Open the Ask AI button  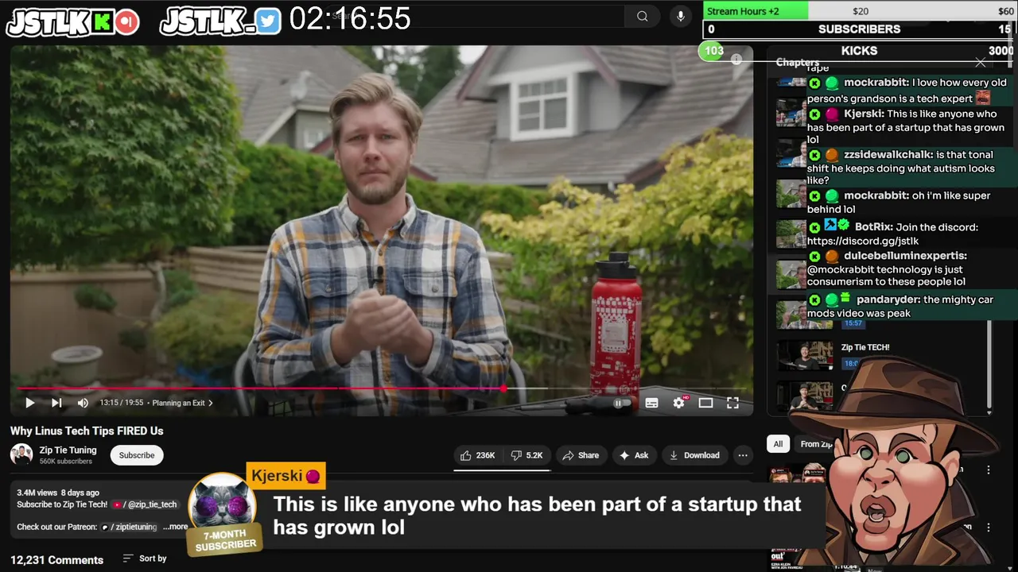point(634,455)
